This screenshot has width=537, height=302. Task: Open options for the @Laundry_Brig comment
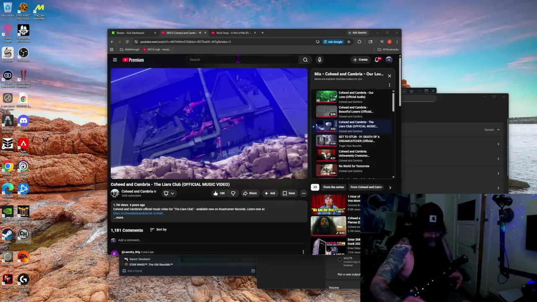click(x=303, y=252)
